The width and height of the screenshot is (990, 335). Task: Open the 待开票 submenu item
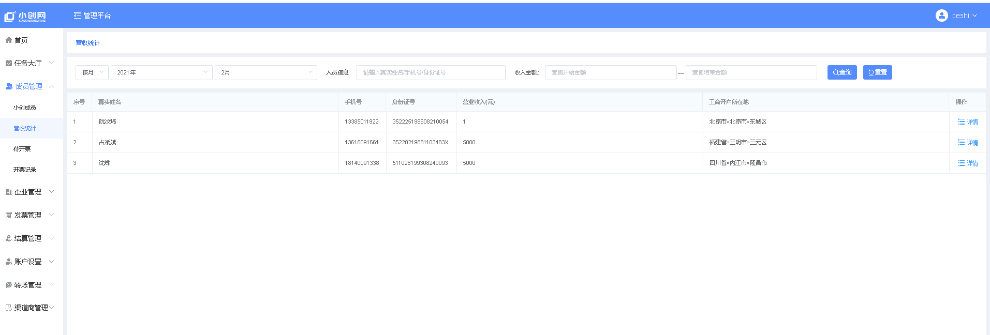tap(22, 149)
